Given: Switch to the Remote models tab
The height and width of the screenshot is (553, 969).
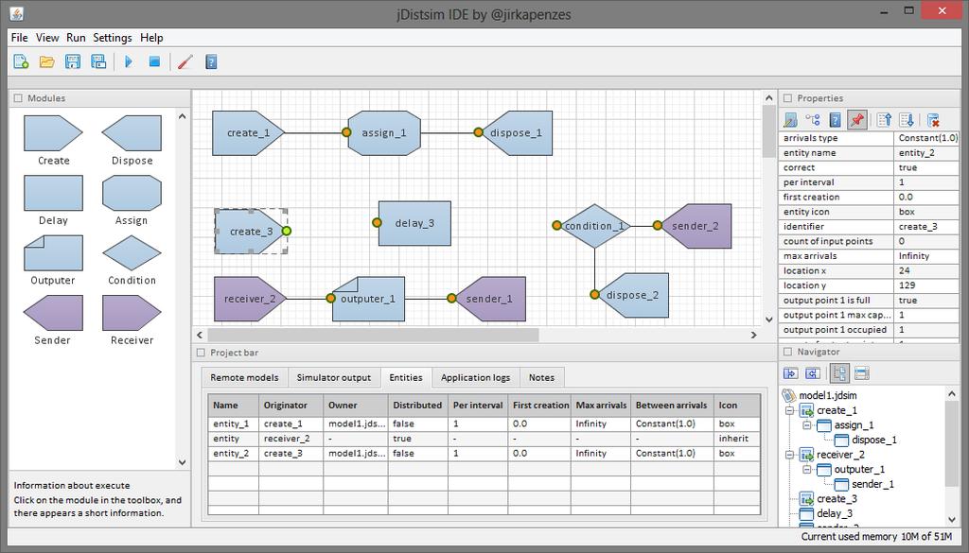Looking at the screenshot, I should (244, 378).
